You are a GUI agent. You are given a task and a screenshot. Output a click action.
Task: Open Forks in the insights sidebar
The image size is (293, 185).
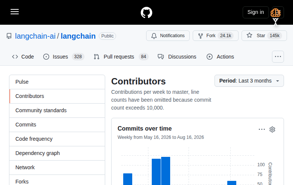(x=57, y=180)
